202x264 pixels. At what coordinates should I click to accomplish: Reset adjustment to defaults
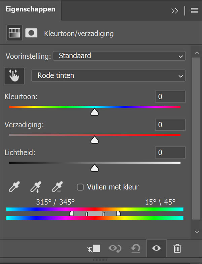tap(136, 249)
